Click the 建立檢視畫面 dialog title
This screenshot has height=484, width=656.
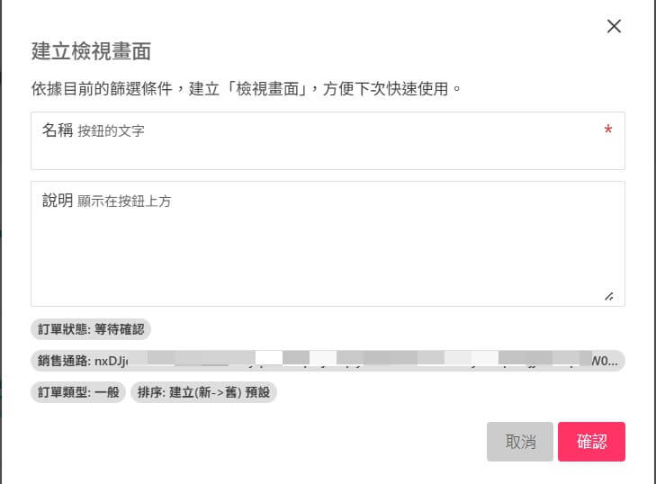tap(91, 50)
